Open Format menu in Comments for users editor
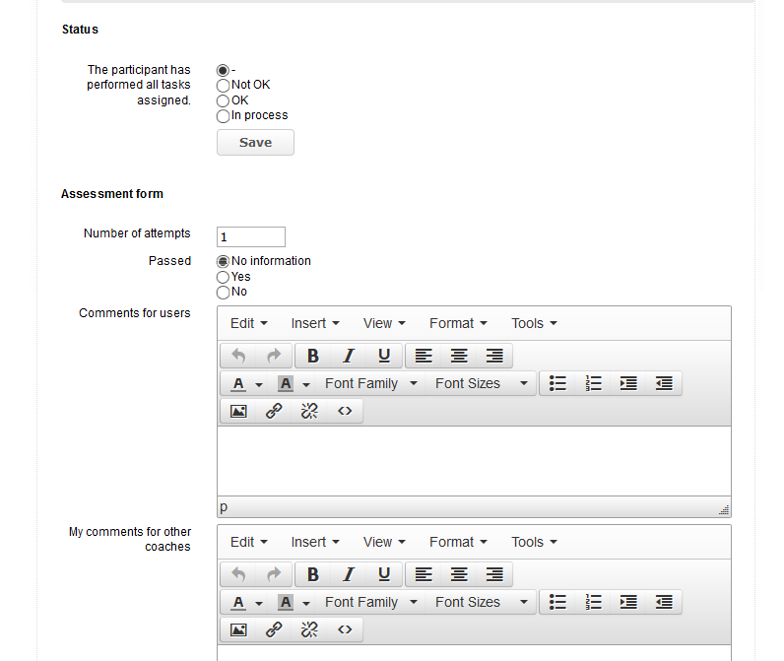 pyautogui.click(x=457, y=323)
